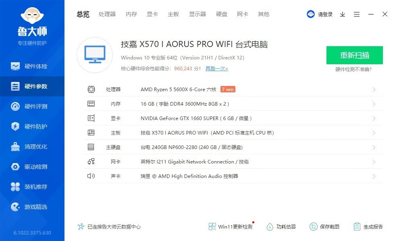395x241 pixels.
Task: Click the 处理器 CPU chip icon
Action: click(x=91, y=89)
